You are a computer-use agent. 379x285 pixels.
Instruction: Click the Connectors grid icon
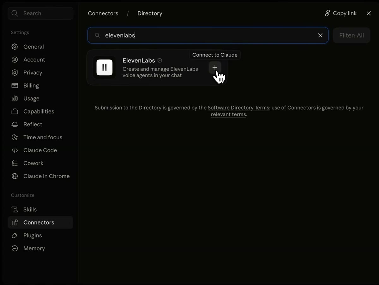tap(15, 222)
